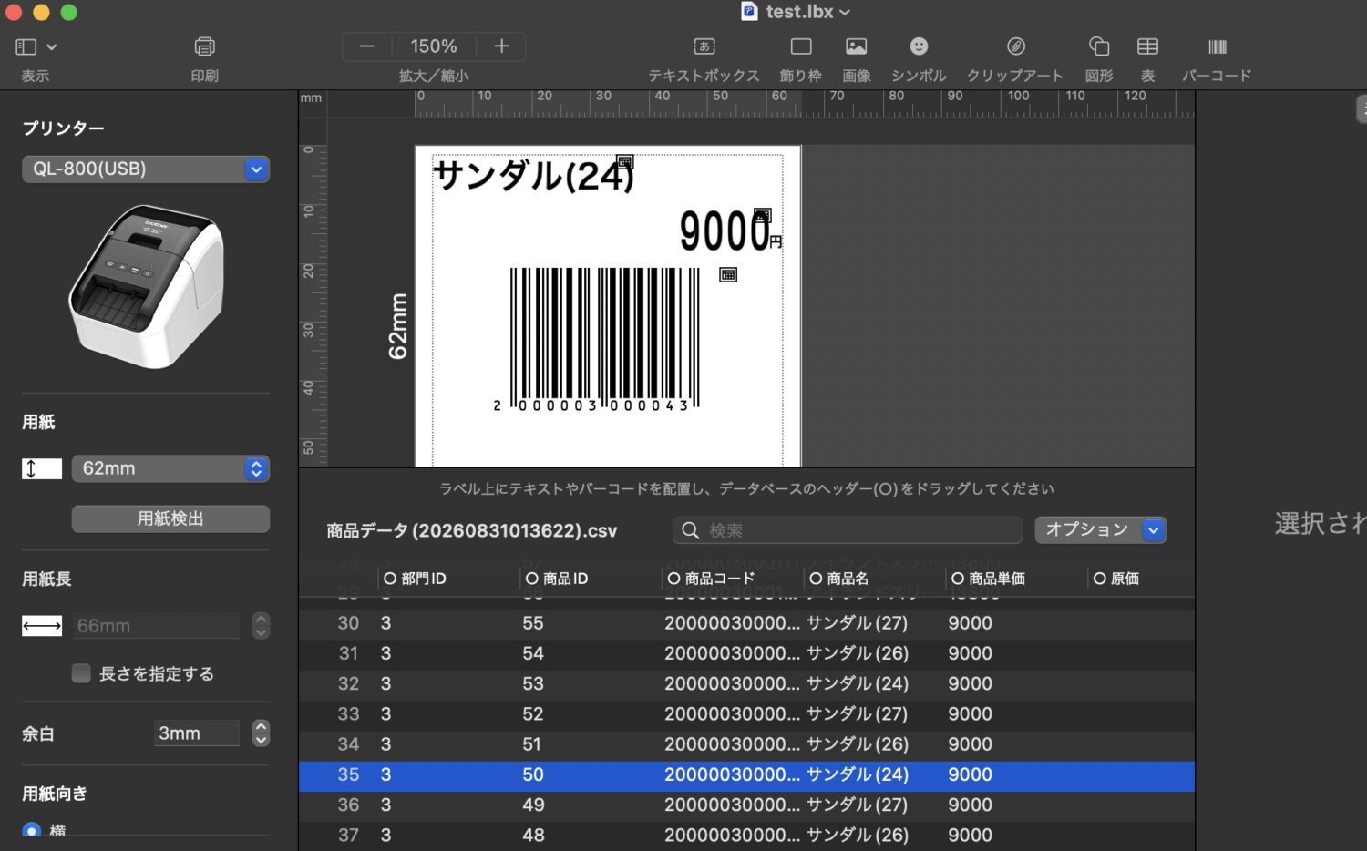Click the 66mm paper length field
The height and width of the screenshot is (851, 1367).
tap(156, 626)
